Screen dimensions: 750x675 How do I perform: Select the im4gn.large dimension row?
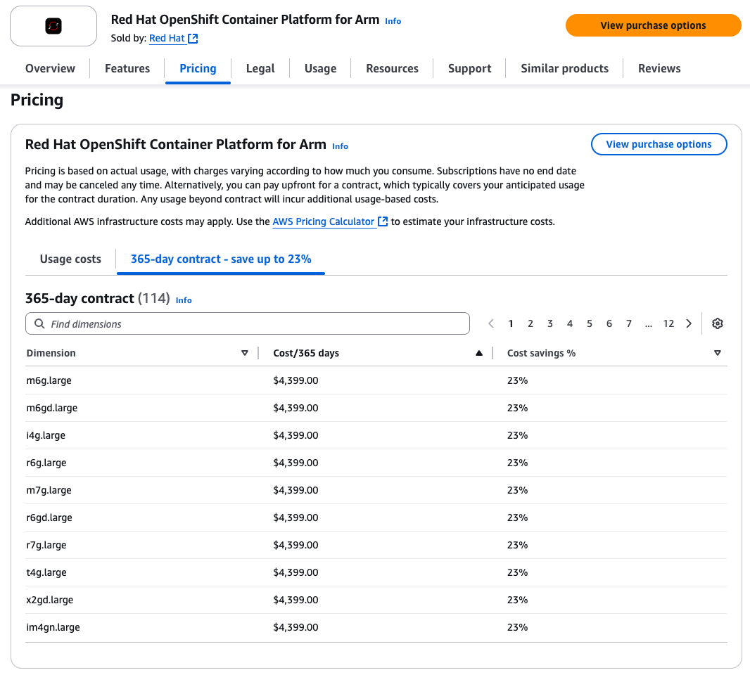coord(376,627)
